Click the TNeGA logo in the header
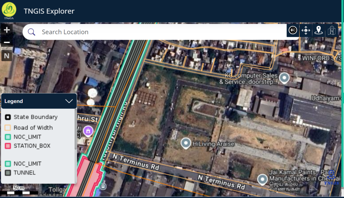 coord(9,10)
